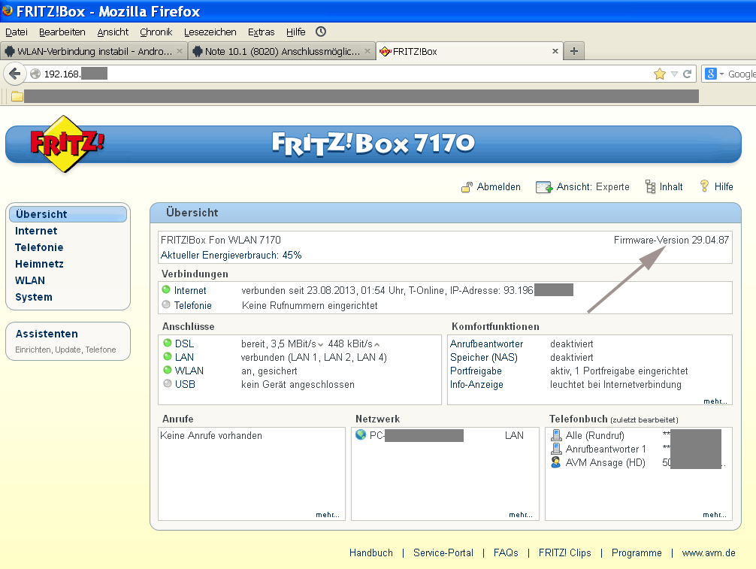Viewport: 756px width, 569px height.
Task: Click the person icon beside AVM Ansage (HD)
Action: (556, 462)
